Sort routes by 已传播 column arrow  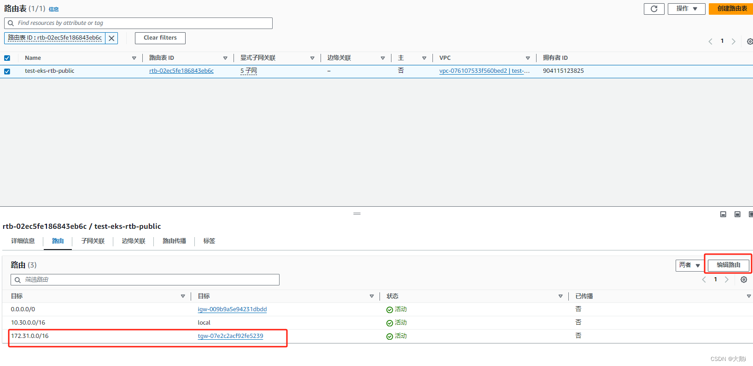click(749, 296)
